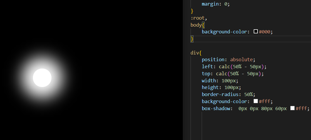311x140 pixels.
Task: Click the highlighted closing brace after body rule
Action: tap(192, 39)
